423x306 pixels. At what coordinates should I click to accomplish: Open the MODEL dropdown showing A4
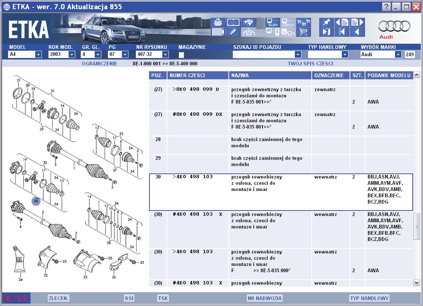click(38, 54)
